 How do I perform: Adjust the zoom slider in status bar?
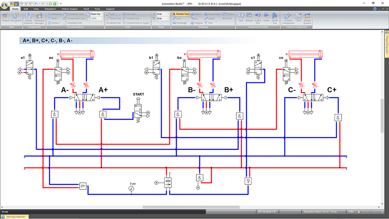click(371, 211)
